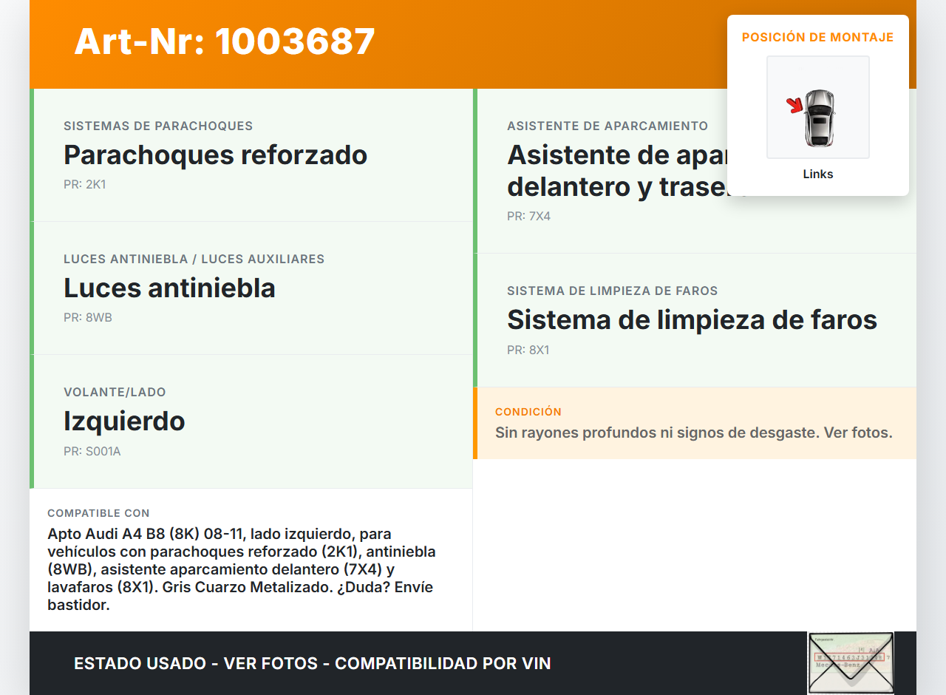Select the Art-Nr: 1003687 heading
Viewport: 946px width, 695px height.
pyautogui.click(x=225, y=41)
